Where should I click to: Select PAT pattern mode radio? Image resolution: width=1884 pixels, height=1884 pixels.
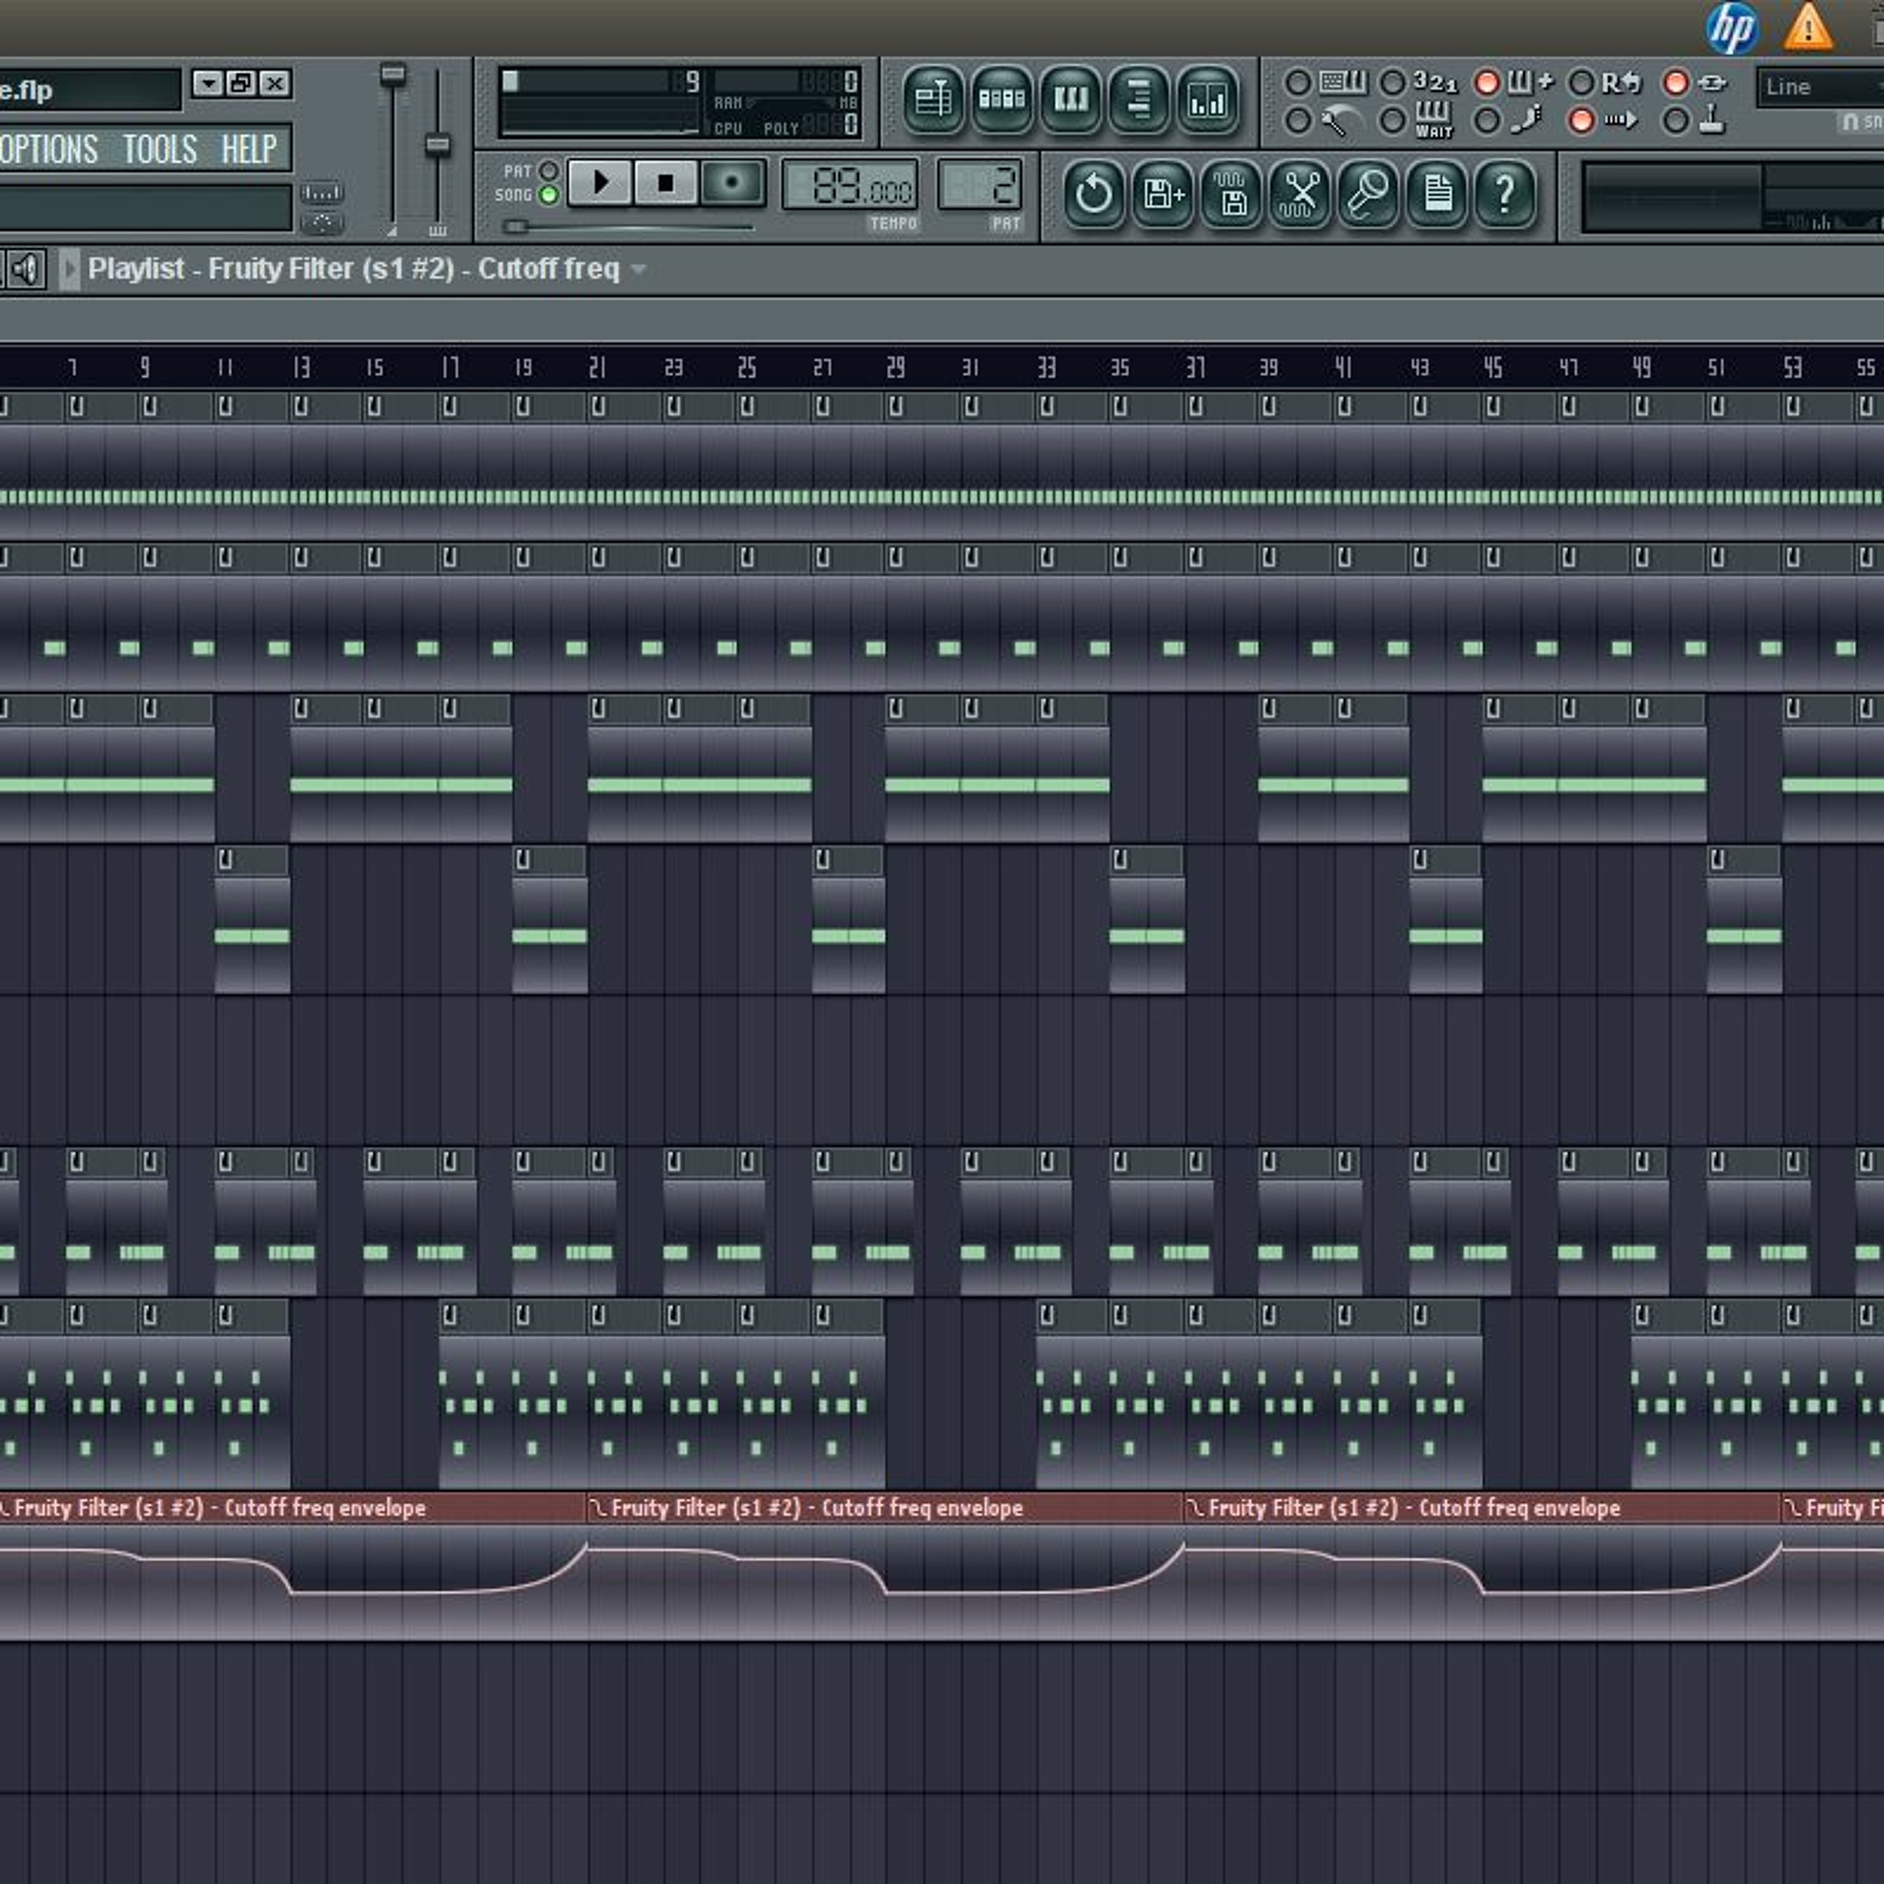pos(549,171)
